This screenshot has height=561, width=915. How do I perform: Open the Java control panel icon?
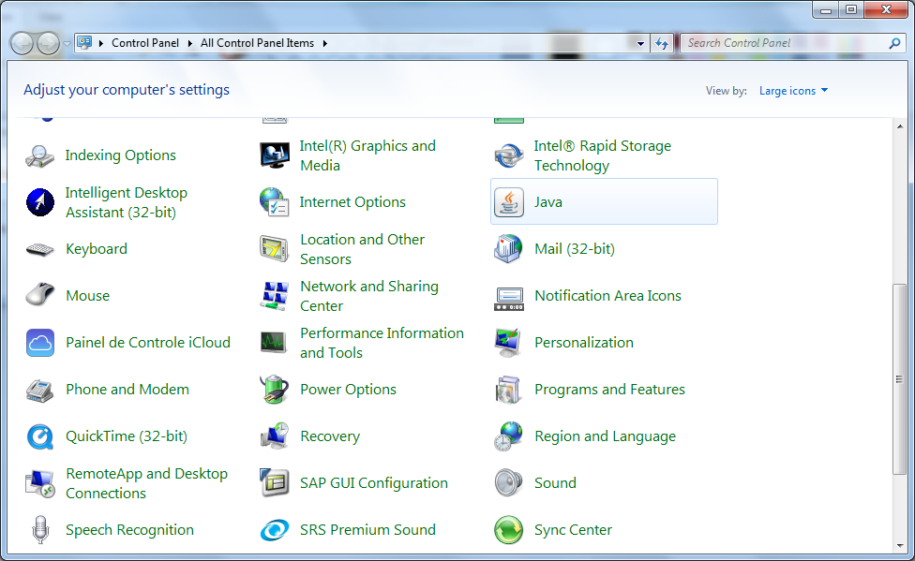(509, 202)
